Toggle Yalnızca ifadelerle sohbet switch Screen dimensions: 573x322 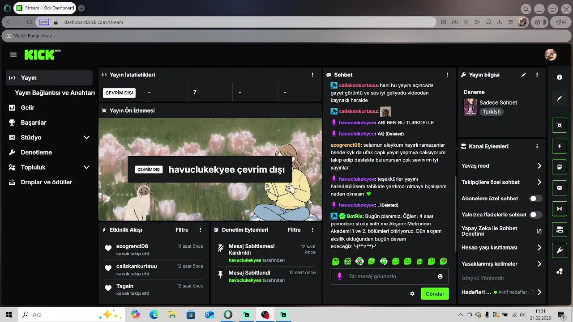click(x=536, y=215)
